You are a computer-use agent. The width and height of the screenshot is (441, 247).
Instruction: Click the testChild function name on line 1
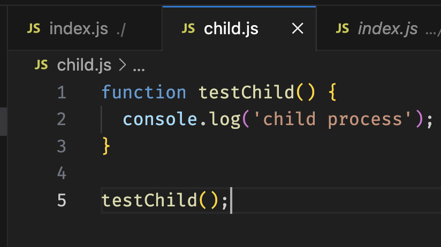(x=246, y=92)
